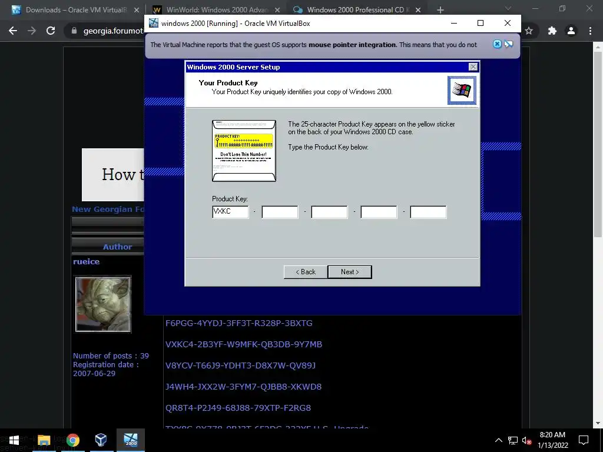Select the fourth Product Key input box

(379, 212)
